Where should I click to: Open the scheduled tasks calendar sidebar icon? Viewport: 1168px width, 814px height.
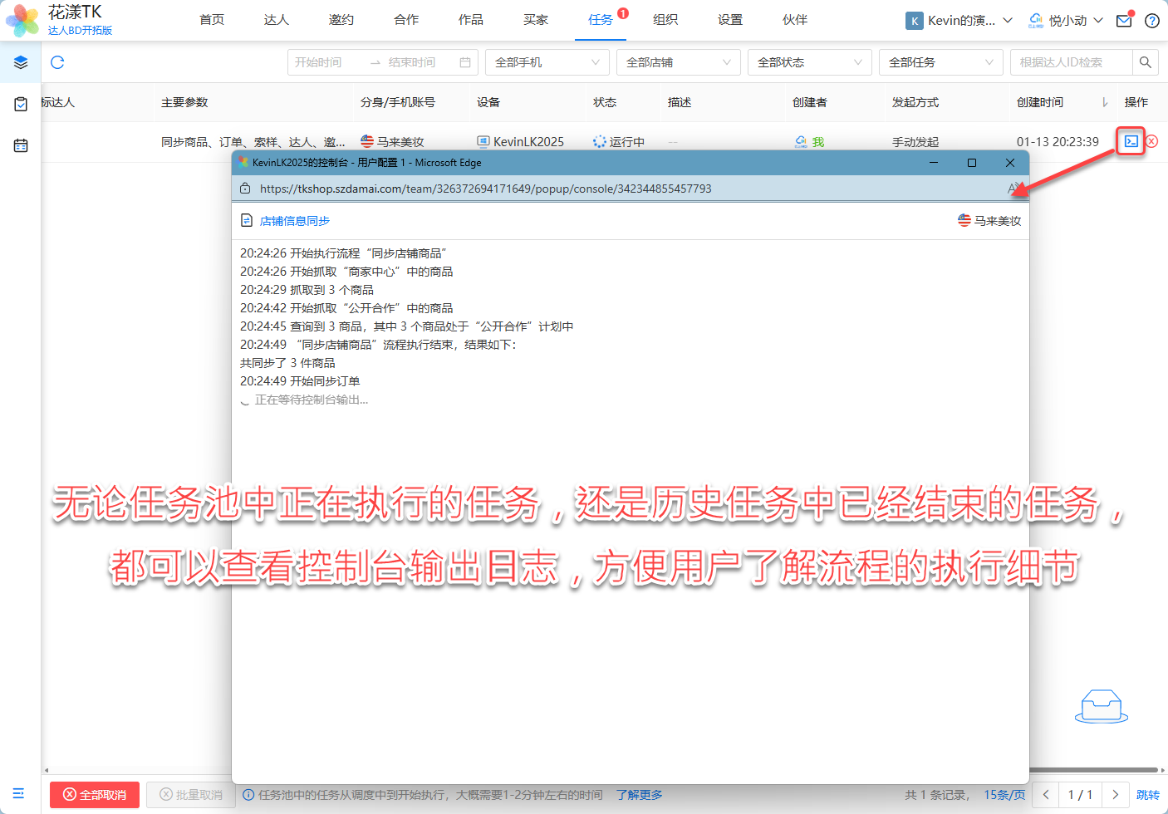(21, 145)
